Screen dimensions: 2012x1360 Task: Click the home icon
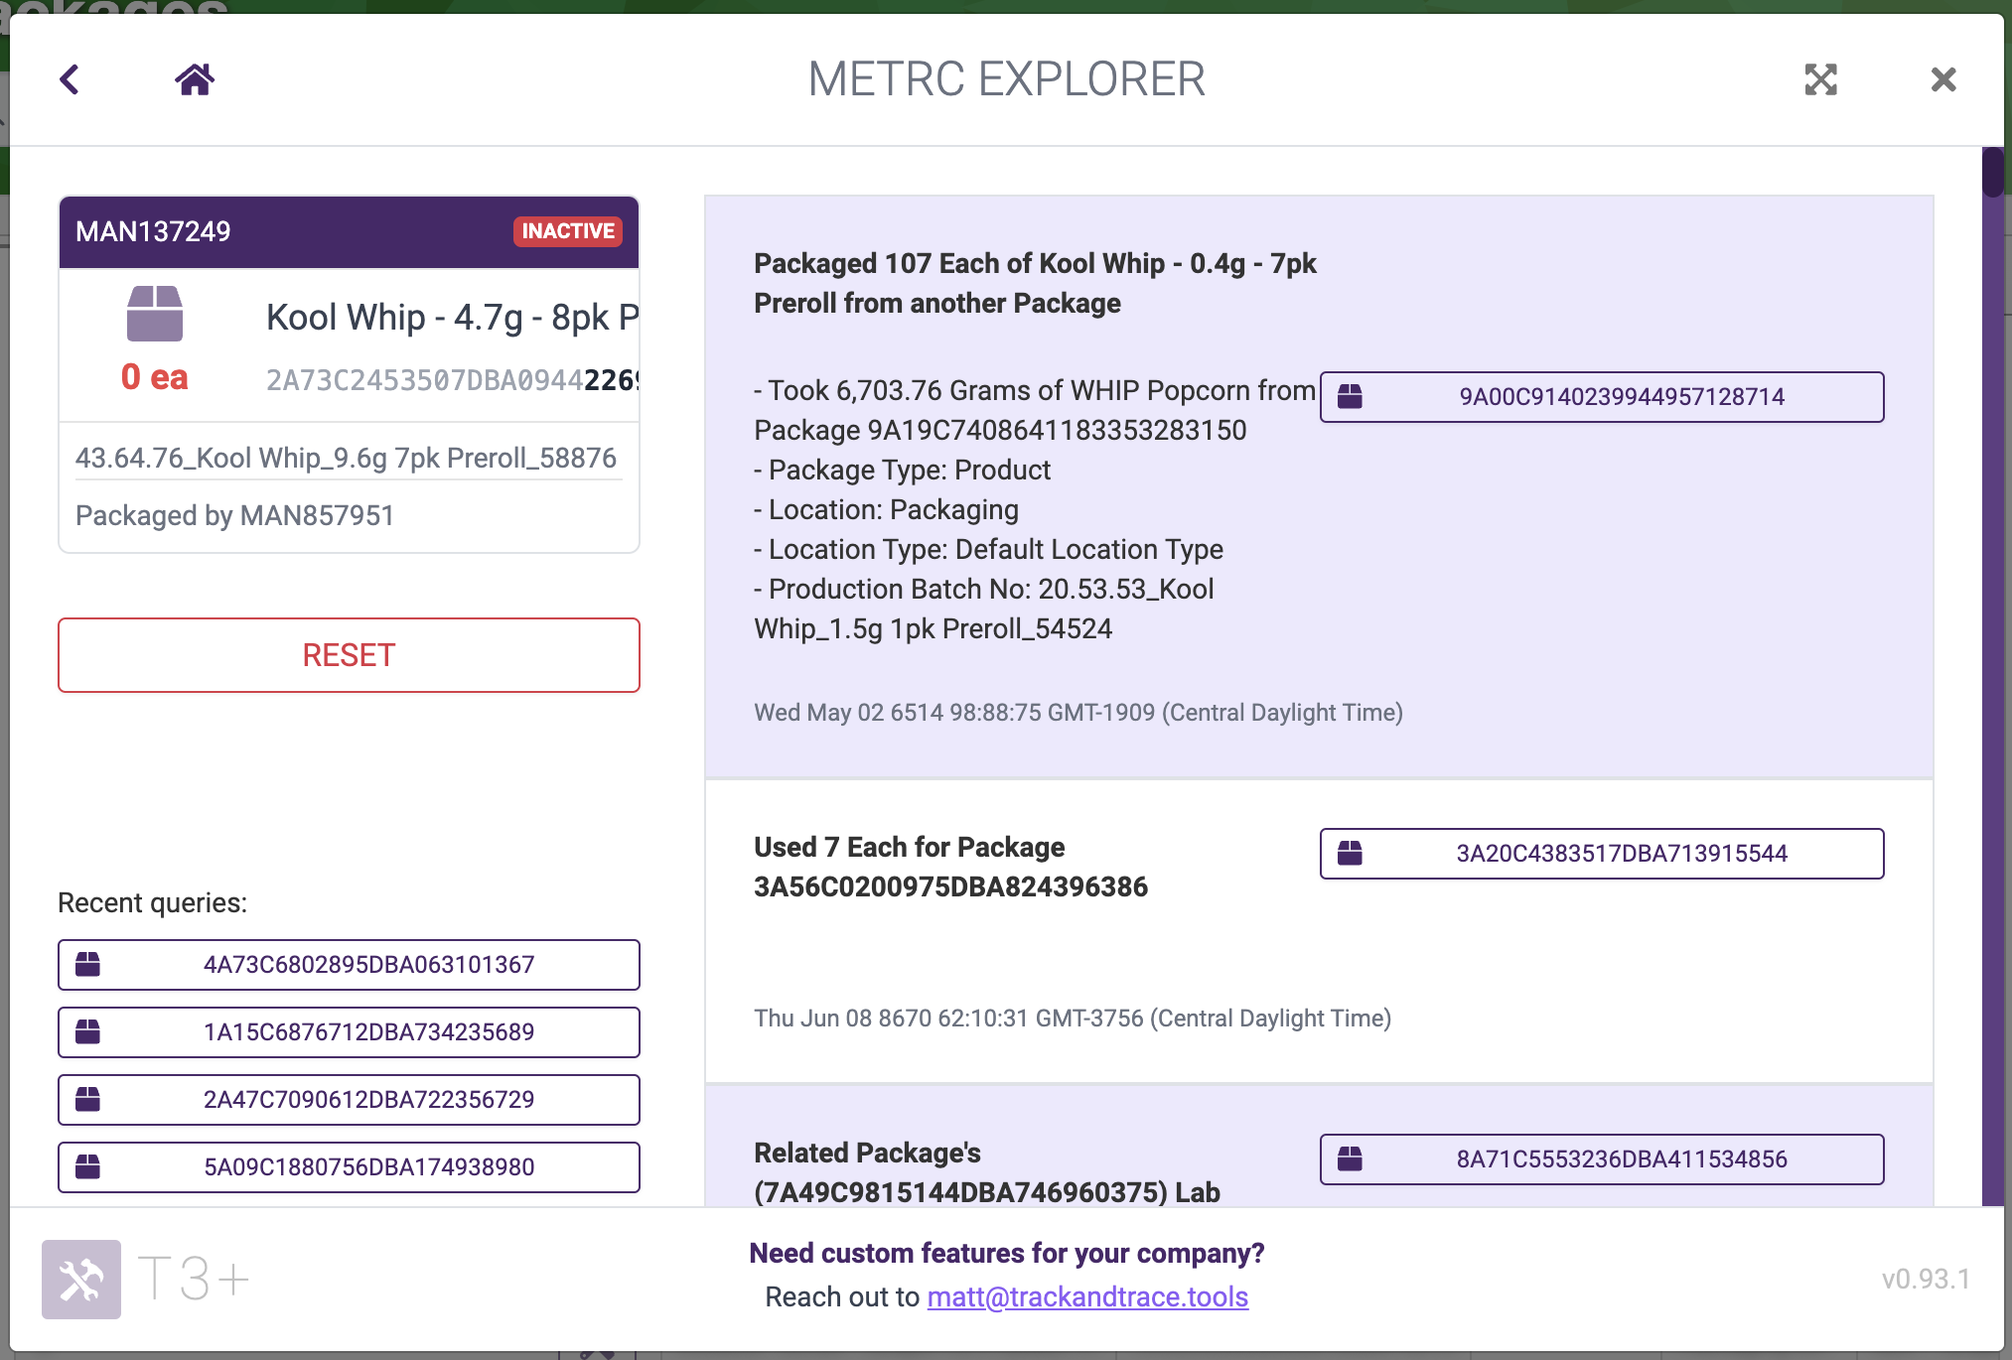195,79
